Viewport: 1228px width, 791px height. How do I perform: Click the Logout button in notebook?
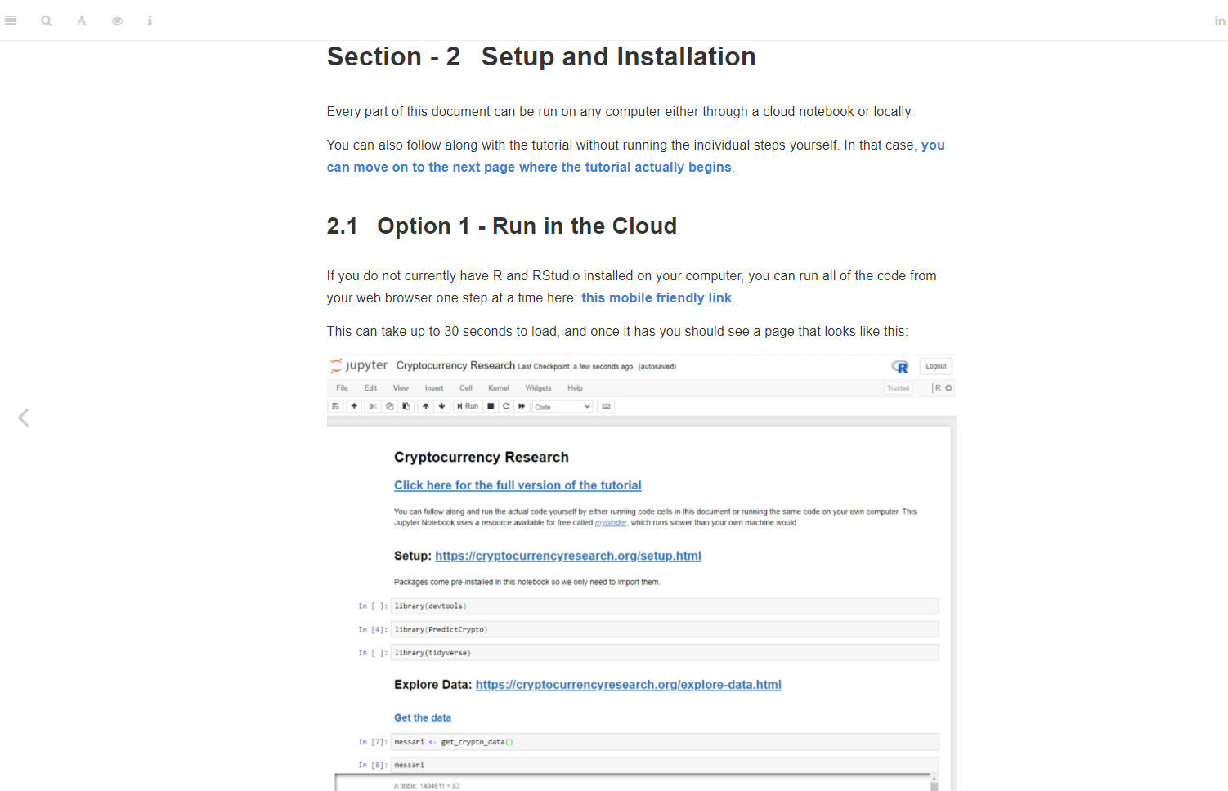click(936, 366)
